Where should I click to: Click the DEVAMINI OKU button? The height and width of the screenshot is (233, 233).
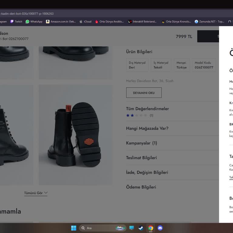144,93
